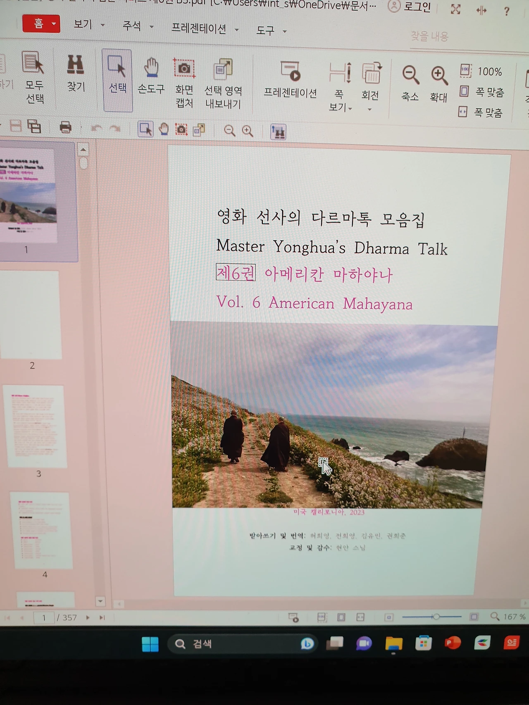
Task: Click the 확대 zoom in magnifier
Action: pos(438,84)
